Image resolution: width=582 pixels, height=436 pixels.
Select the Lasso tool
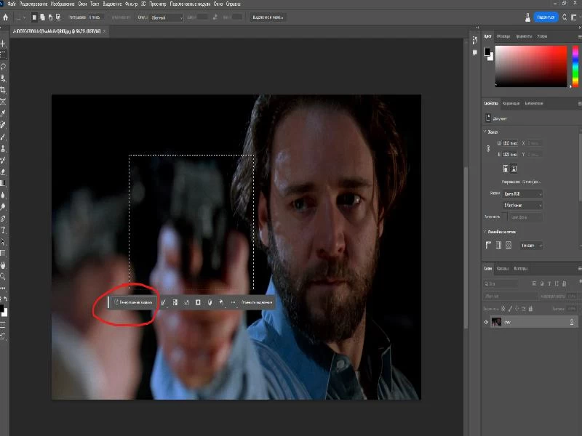(3, 67)
